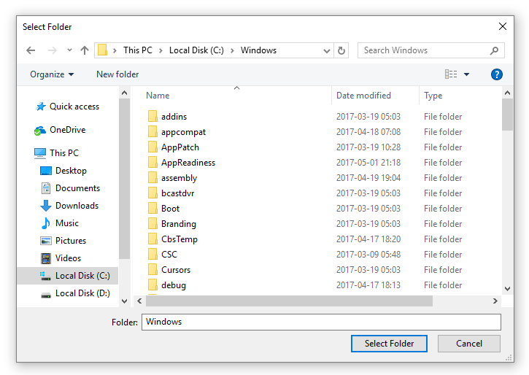
Task: Click the OneDrive cloud icon
Action: [40, 130]
